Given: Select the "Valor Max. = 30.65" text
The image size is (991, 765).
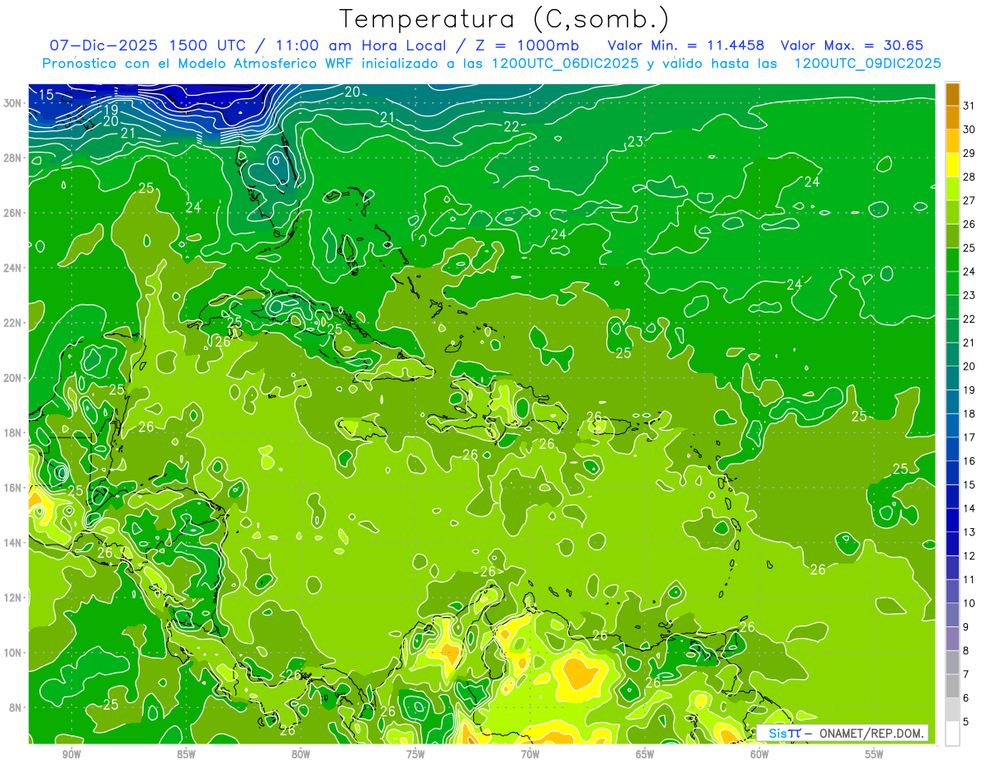Looking at the screenshot, I should coord(851,45).
